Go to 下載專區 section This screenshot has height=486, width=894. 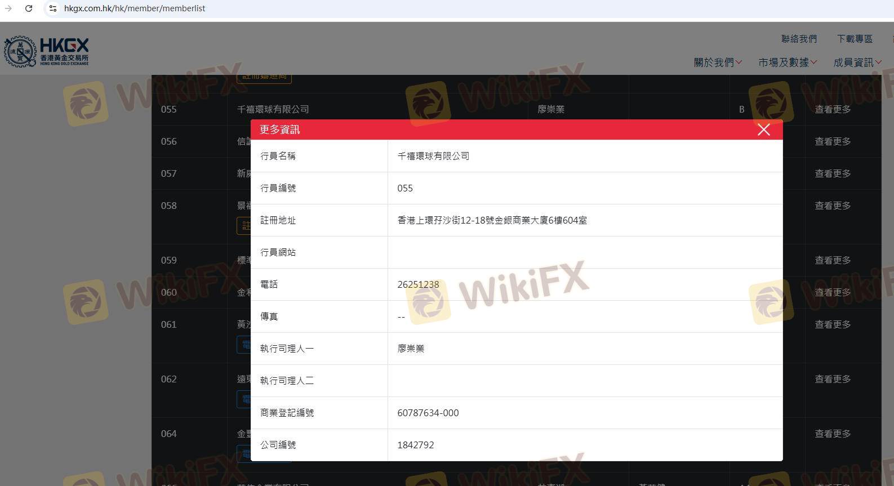click(x=854, y=39)
